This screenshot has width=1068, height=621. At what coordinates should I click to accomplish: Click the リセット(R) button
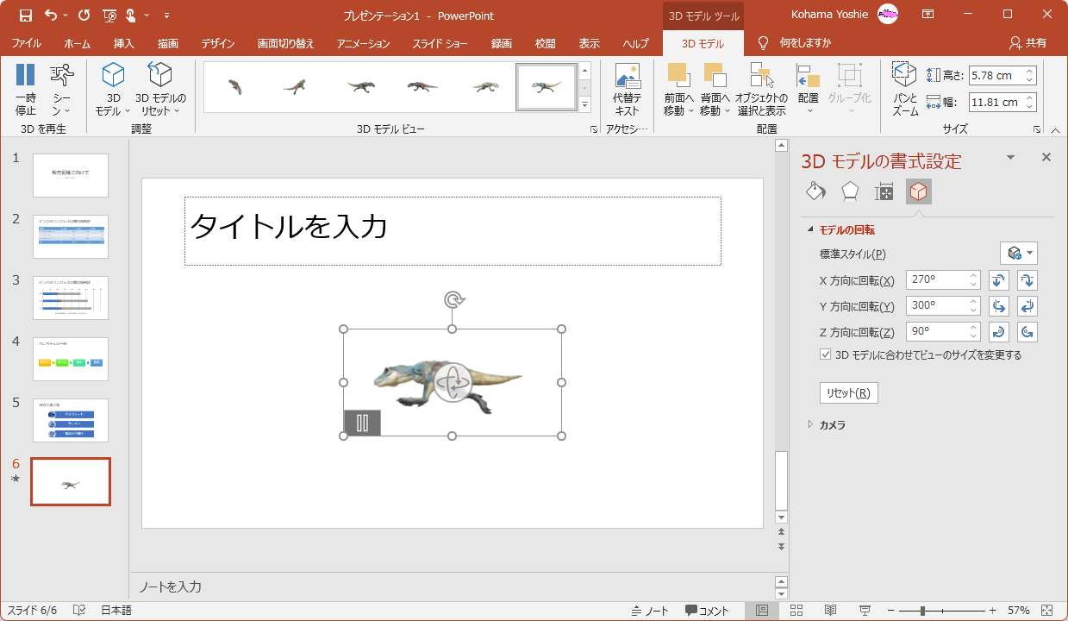pos(848,393)
